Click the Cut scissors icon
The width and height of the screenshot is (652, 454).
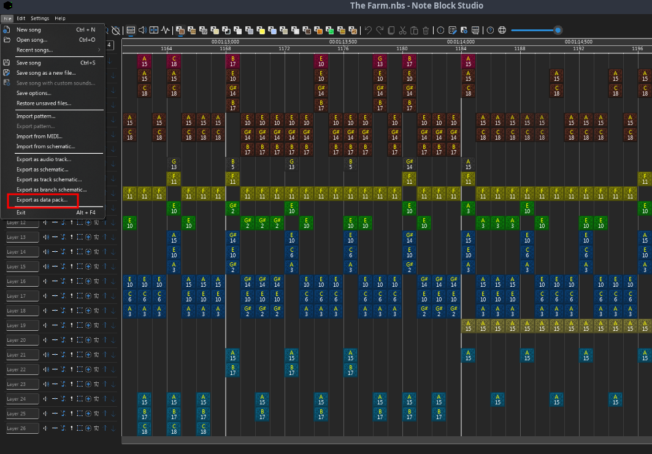402,30
